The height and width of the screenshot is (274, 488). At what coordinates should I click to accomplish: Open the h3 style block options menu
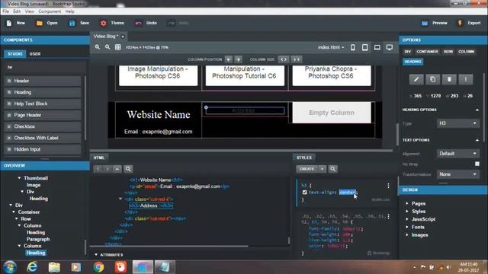tap(388, 186)
